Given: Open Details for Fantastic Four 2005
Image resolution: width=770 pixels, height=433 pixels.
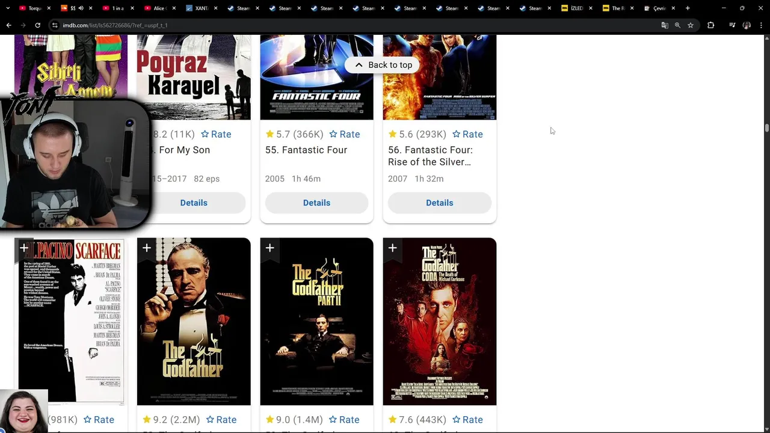Looking at the screenshot, I should coord(316,203).
